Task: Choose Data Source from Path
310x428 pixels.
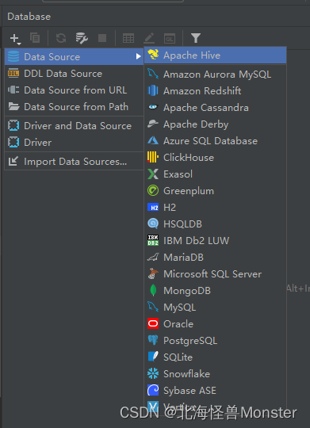Action: click(74, 107)
